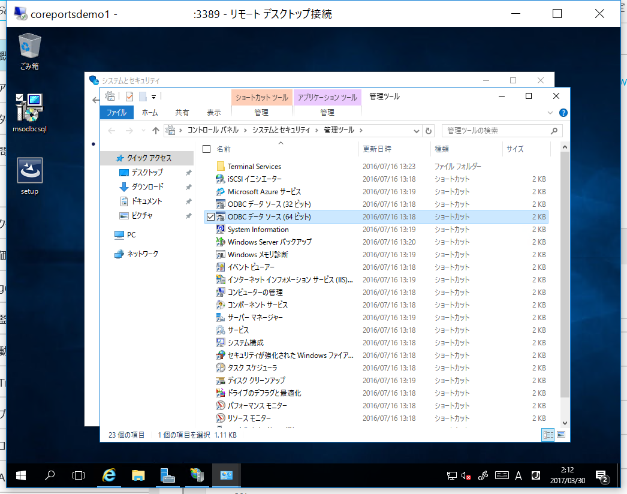This screenshot has width=627, height=494.
Task: Click the refresh button beside the address bar
Action: coord(428,131)
